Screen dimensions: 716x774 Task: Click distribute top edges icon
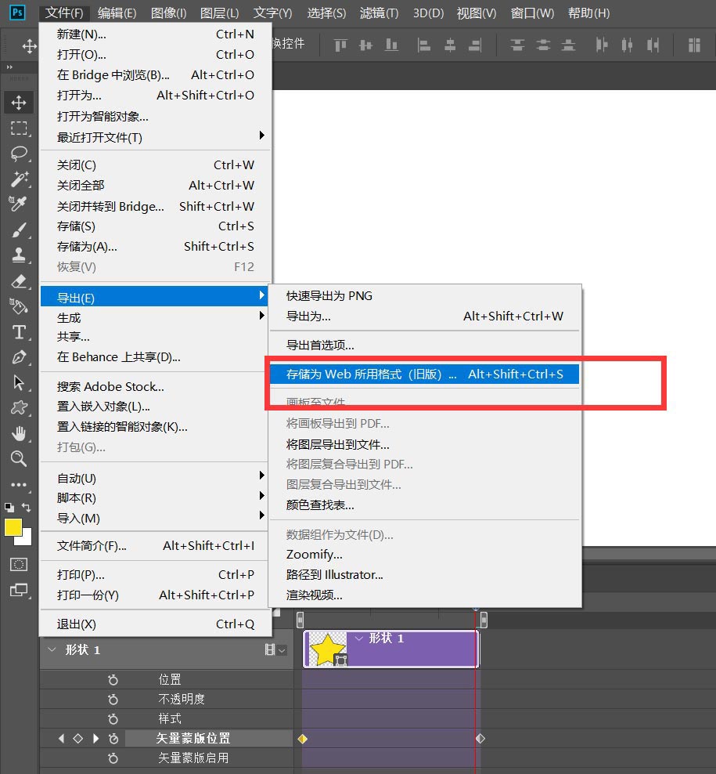point(517,45)
